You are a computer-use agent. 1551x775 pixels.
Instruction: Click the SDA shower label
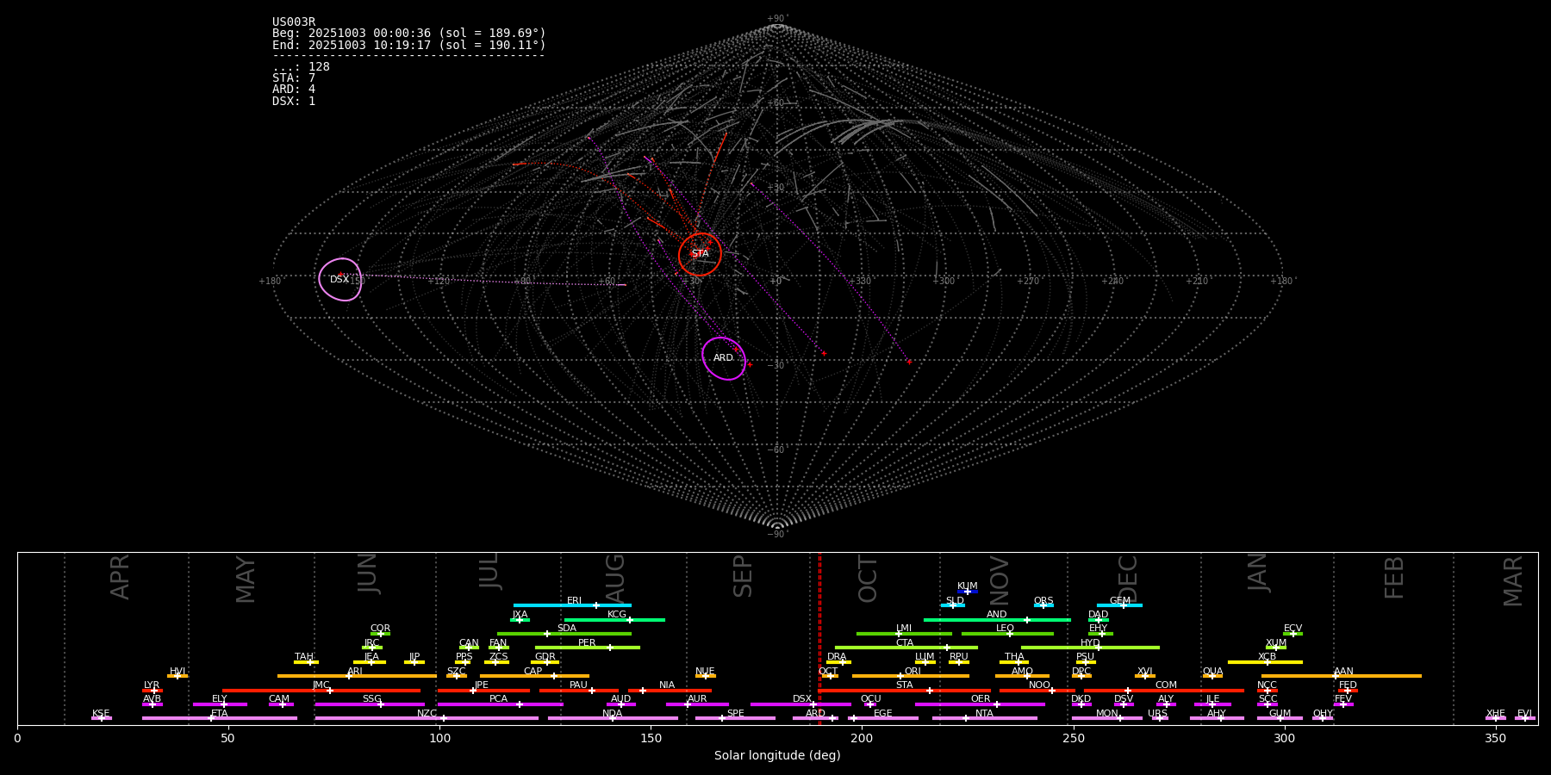click(567, 629)
